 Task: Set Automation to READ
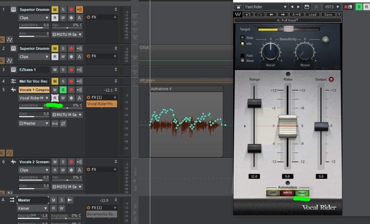302,193
